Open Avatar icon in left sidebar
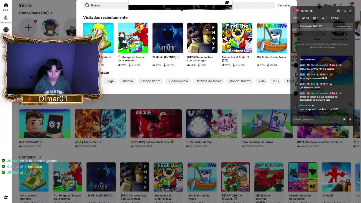The height and width of the screenshot is (203, 361). point(6,30)
